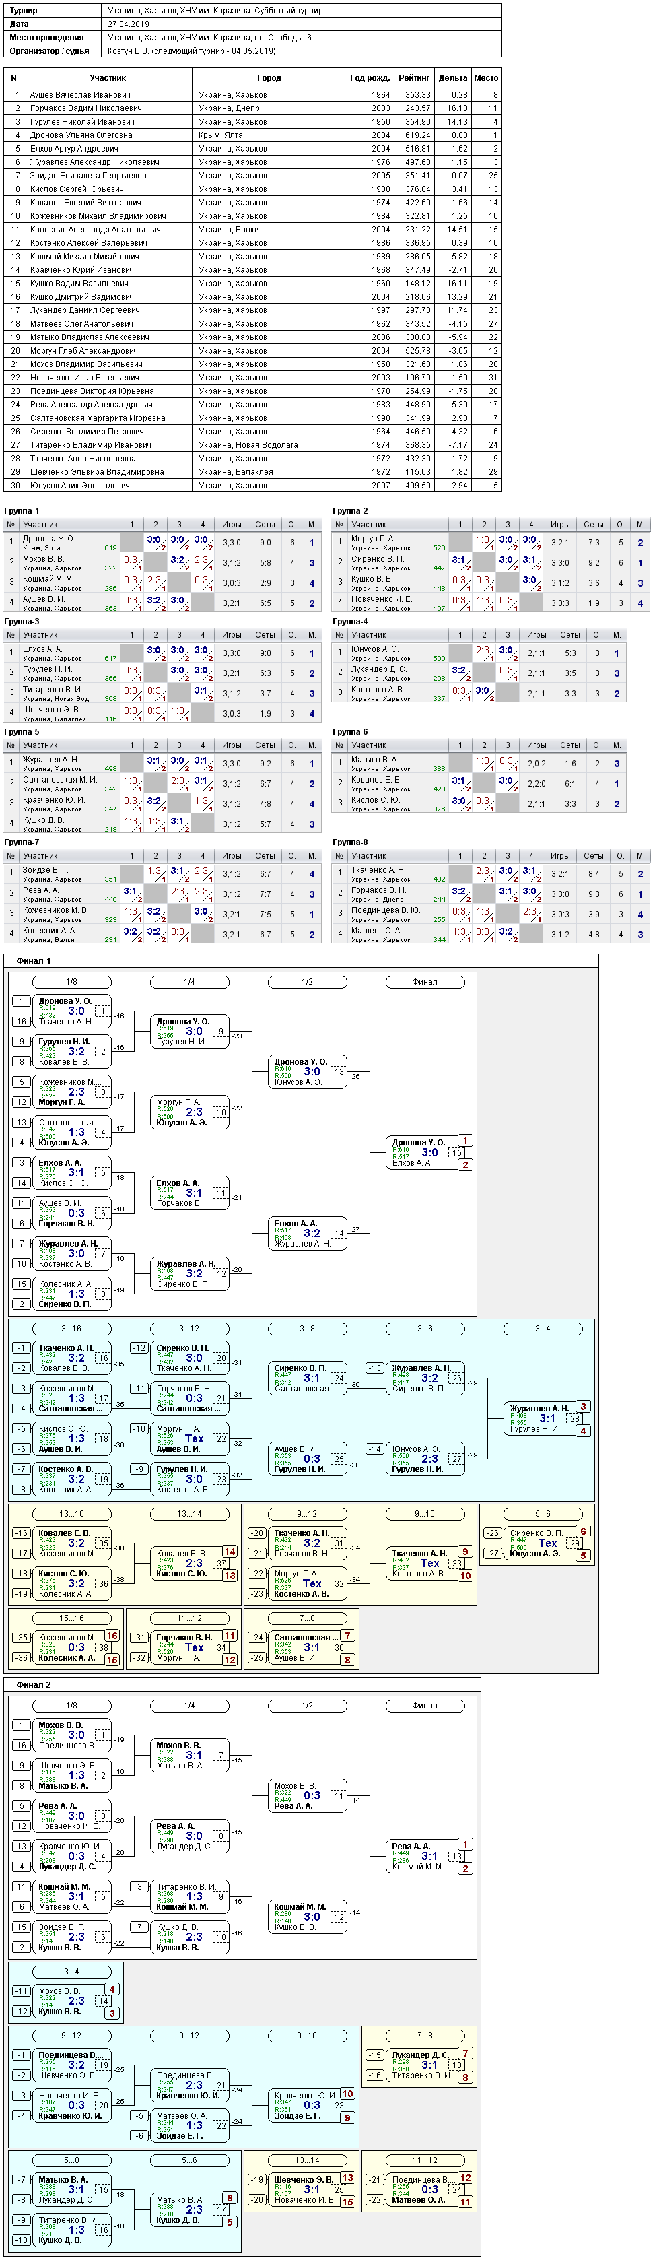Select participant 'Ашуев Вячеслав Иванович'
Image resolution: width=657 pixels, height=2260 pixels.
pyautogui.click(x=80, y=95)
